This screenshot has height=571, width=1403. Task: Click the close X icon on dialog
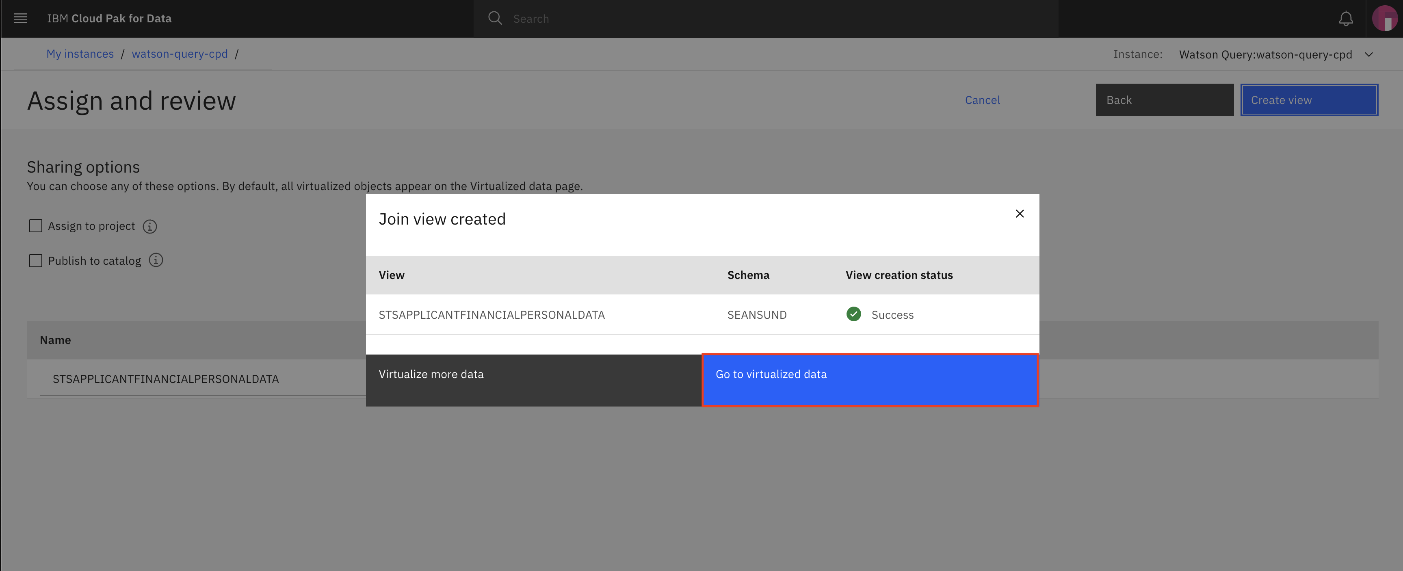(1020, 213)
